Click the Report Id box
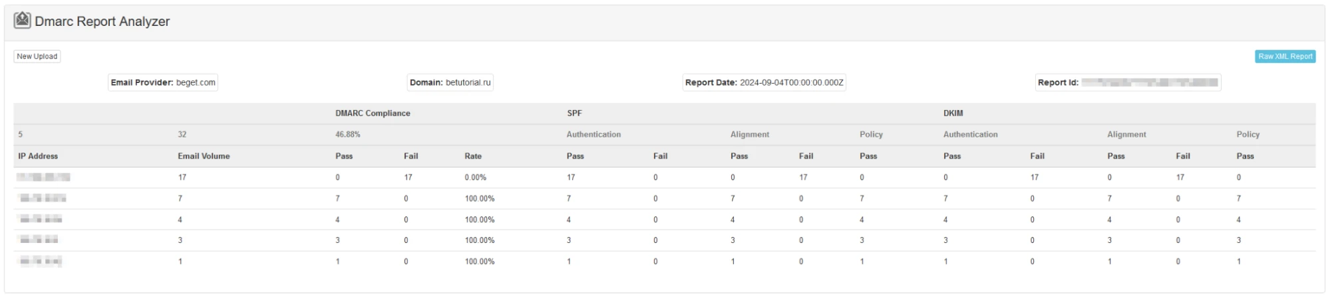Viewport: 1330px width, 302px height. (1127, 82)
